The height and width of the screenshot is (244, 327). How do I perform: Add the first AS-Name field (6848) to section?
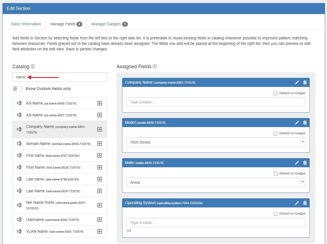tap(100, 103)
